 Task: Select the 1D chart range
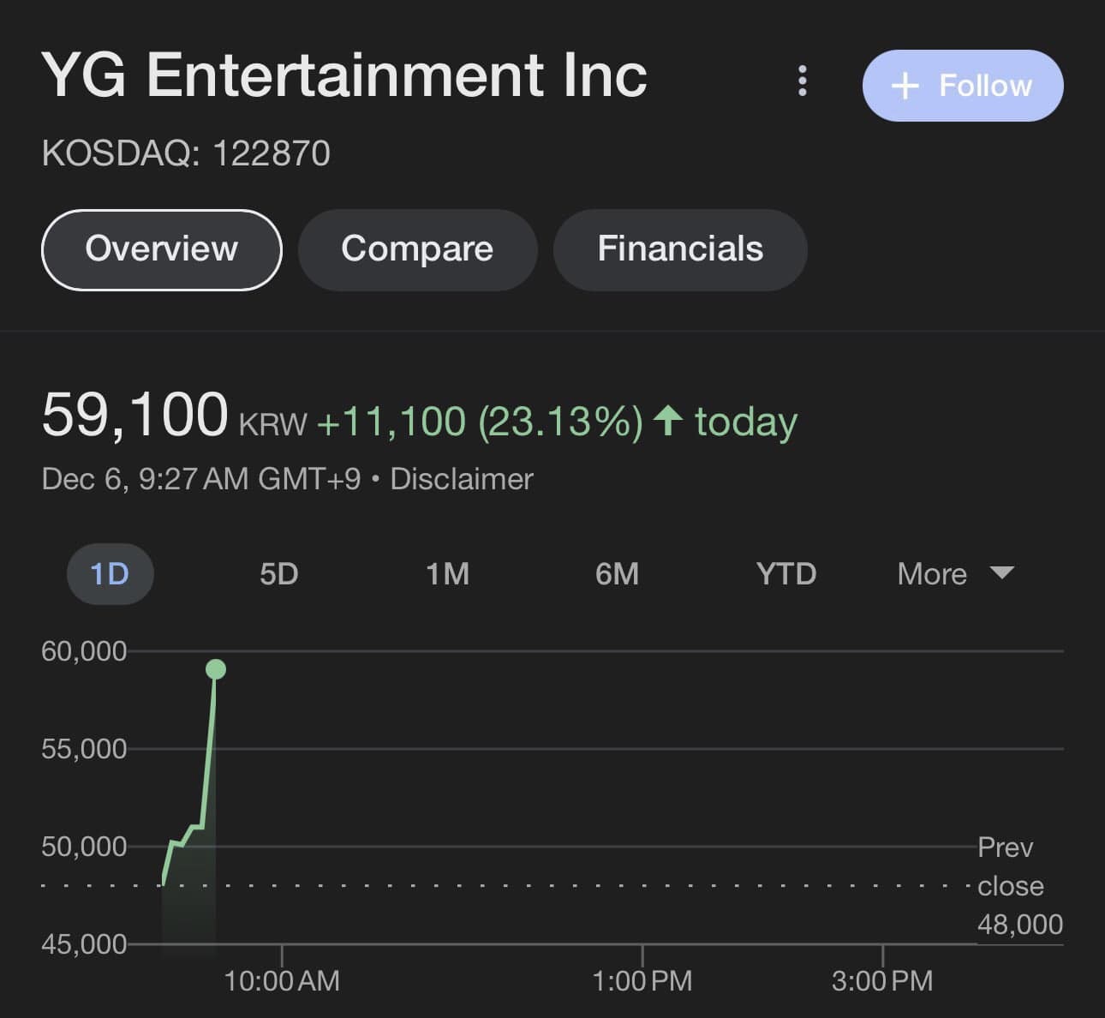(x=110, y=573)
